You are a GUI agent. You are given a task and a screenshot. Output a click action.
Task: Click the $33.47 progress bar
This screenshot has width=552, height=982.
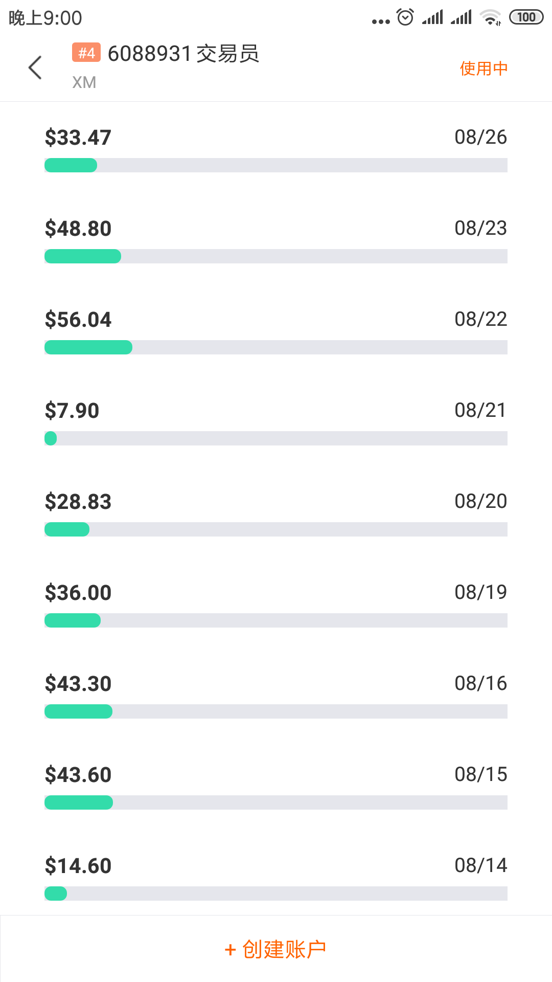(x=276, y=165)
